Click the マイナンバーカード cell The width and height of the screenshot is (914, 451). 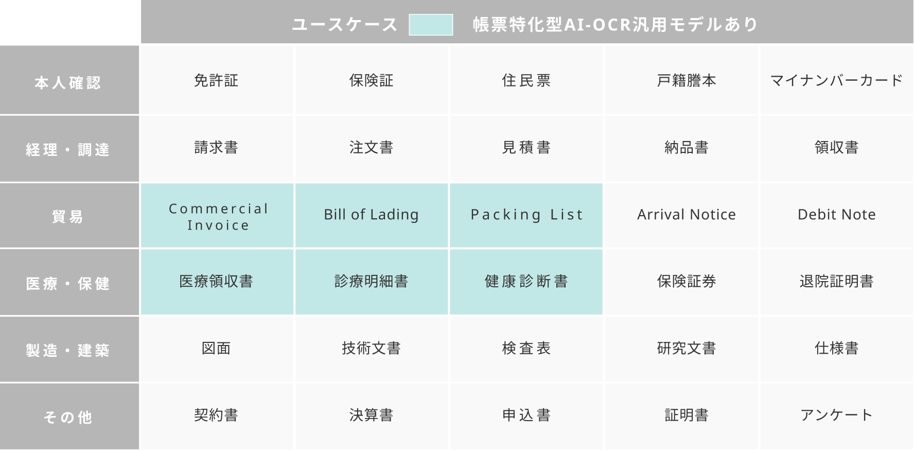[836, 80]
